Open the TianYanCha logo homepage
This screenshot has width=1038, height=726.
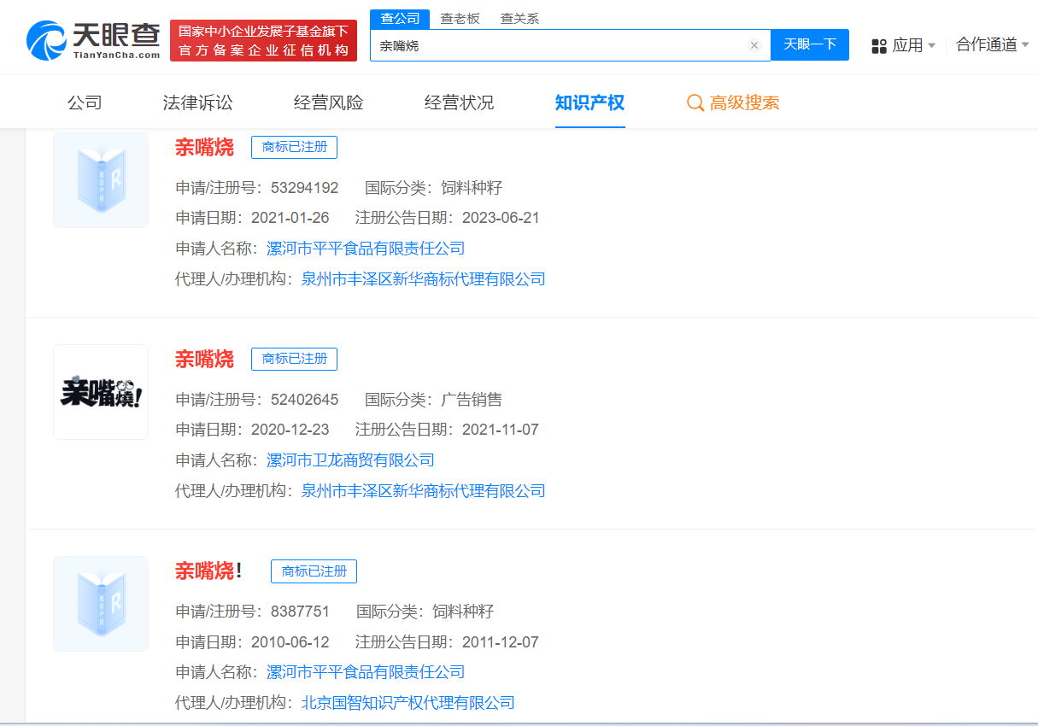pos(93,39)
